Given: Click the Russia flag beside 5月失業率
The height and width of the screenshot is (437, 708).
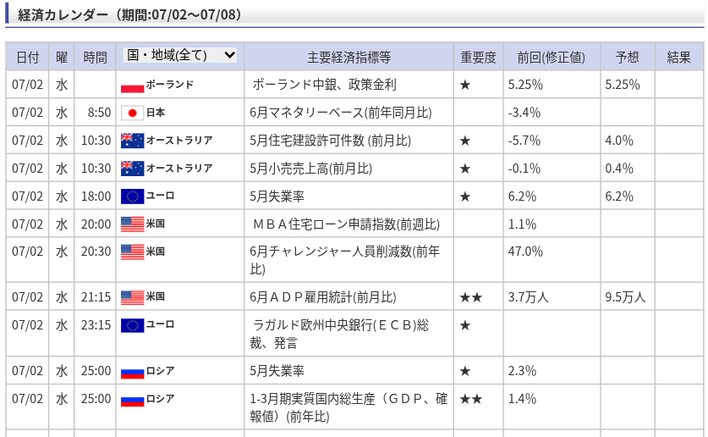Looking at the screenshot, I should (x=132, y=372).
